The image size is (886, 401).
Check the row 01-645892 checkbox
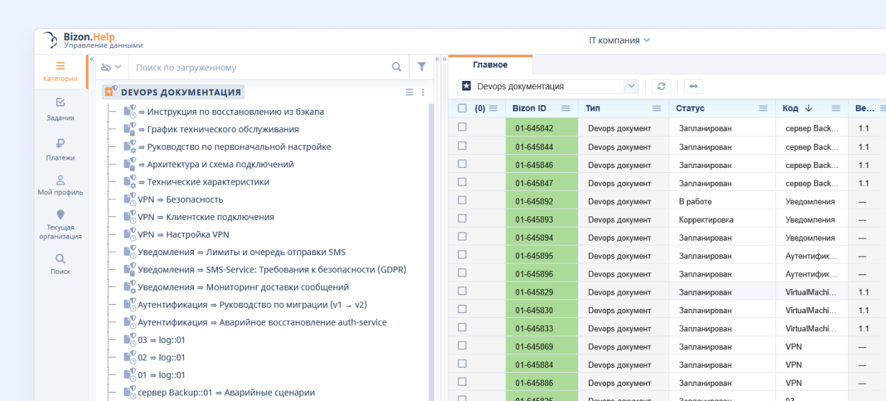[x=462, y=200]
